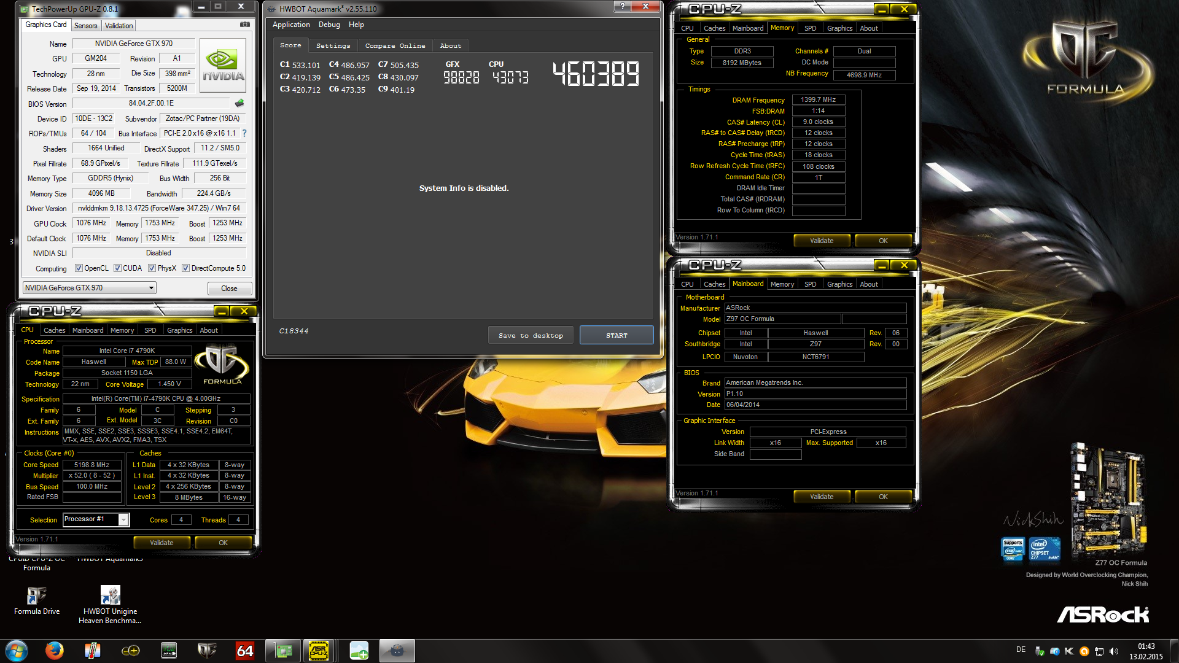Click the bus interface question mark in GPU-Z
The image size is (1179, 663).
(x=244, y=133)
